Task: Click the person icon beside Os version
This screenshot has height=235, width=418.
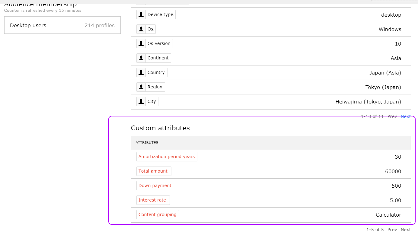Action: click(141, 44)
